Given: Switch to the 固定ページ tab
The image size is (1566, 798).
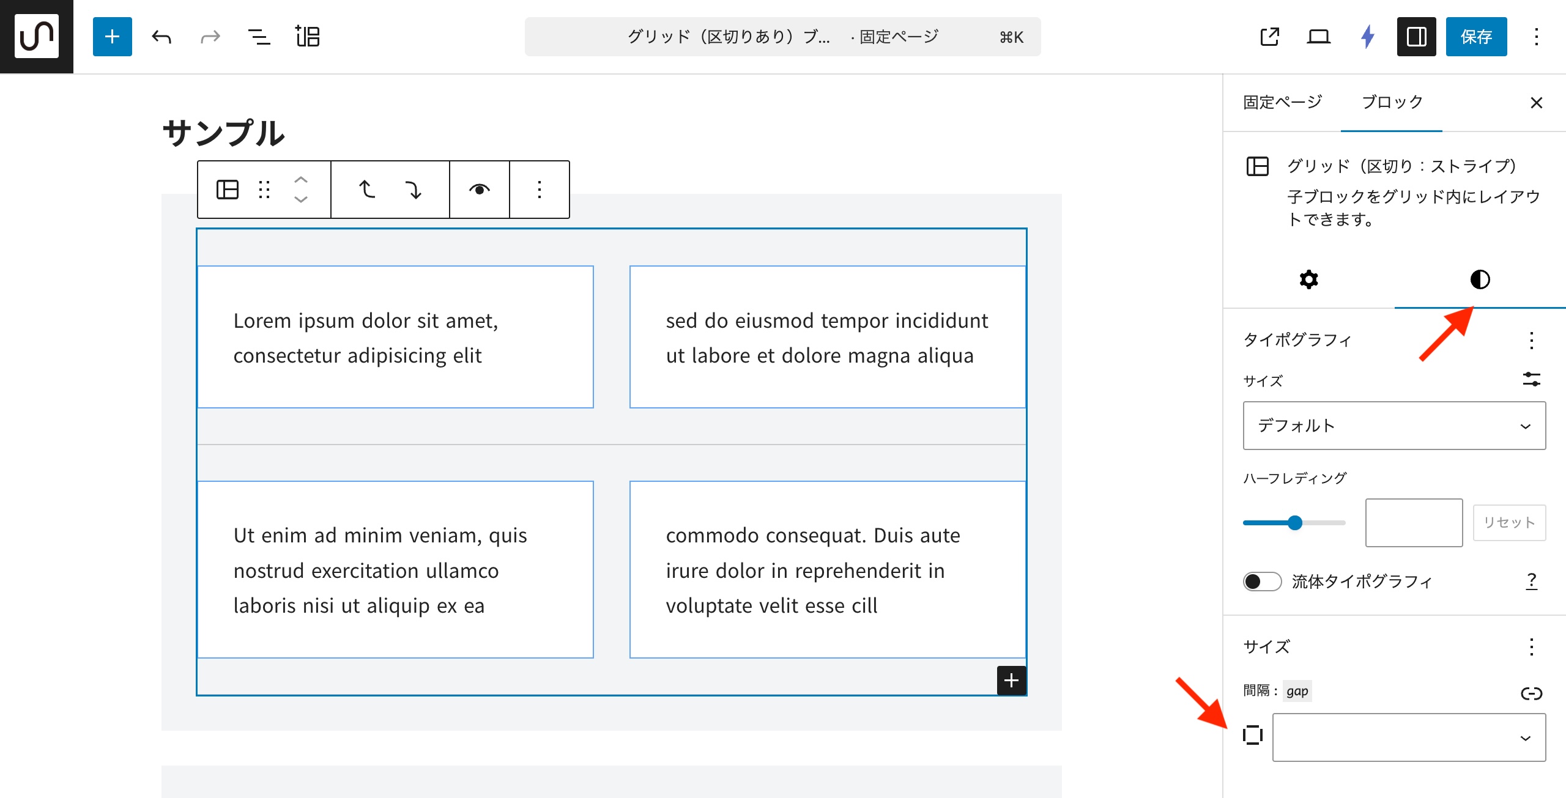Looking at the screenshot, I should 1282,102.
